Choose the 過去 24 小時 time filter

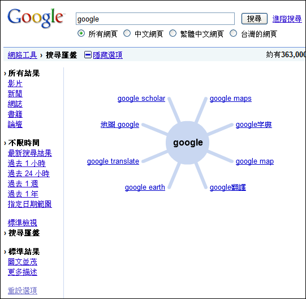[29, 173]
